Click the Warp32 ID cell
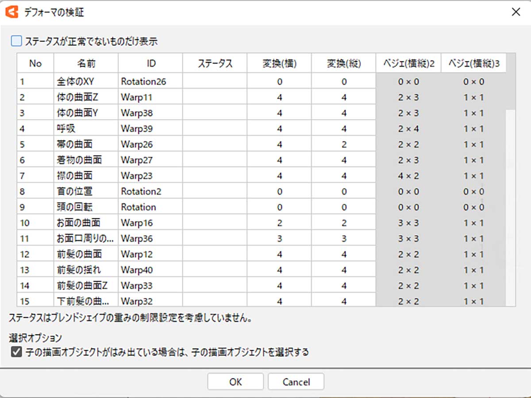Screen dimensions: 531x398 (x=150, y=300)
